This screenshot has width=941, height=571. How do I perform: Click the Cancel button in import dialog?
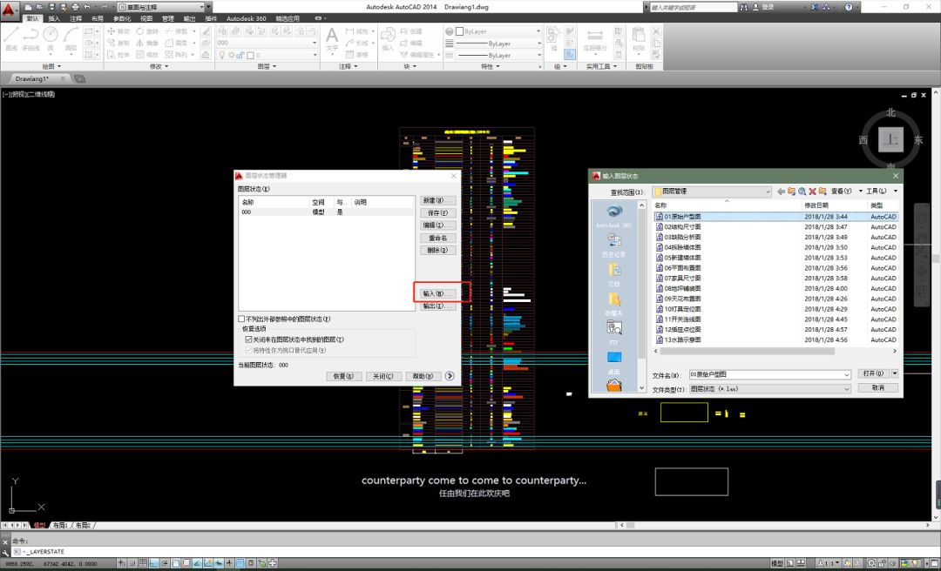tap(878, 388)
